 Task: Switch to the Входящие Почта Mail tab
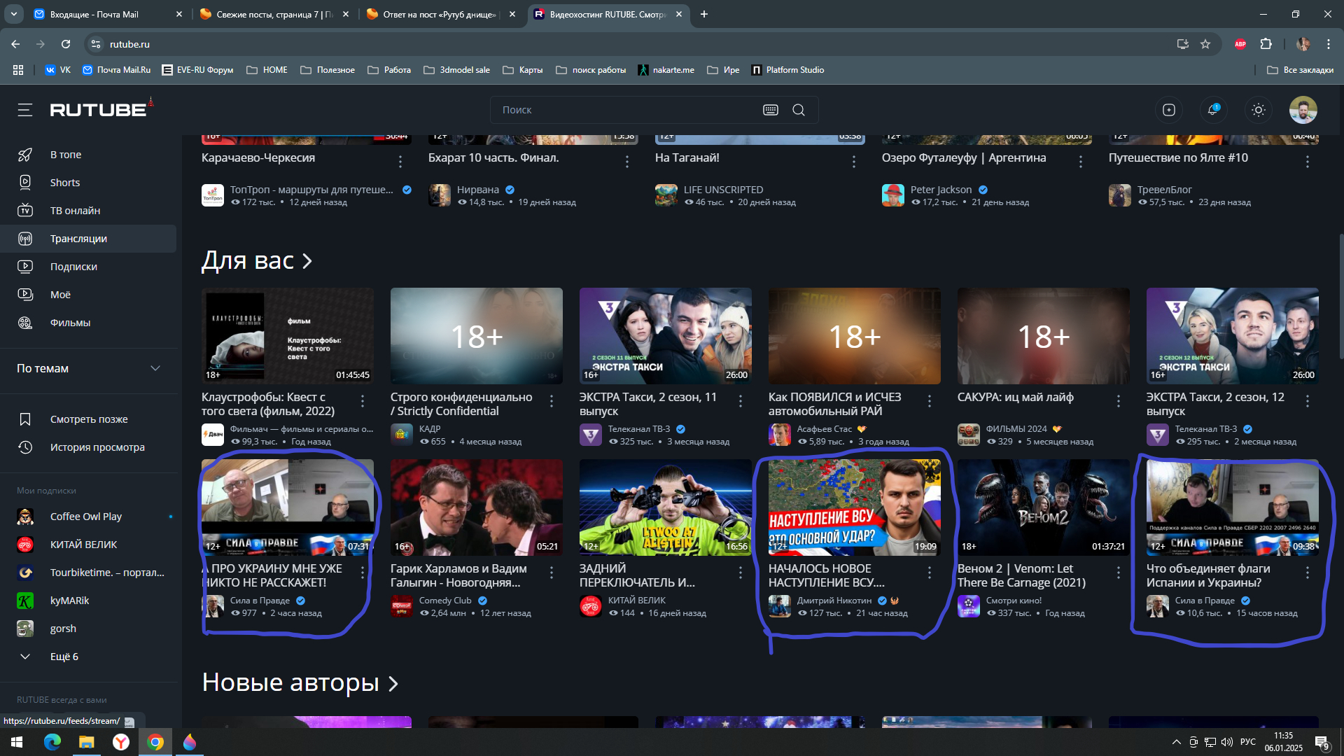pyautogui.click(x=94, y=14)
